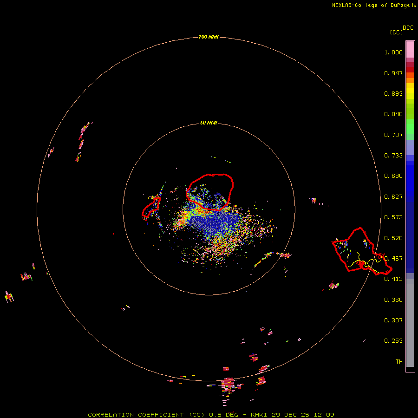Click the 0.520 scale value
418x418 pixels.
(x=393, y=238)
